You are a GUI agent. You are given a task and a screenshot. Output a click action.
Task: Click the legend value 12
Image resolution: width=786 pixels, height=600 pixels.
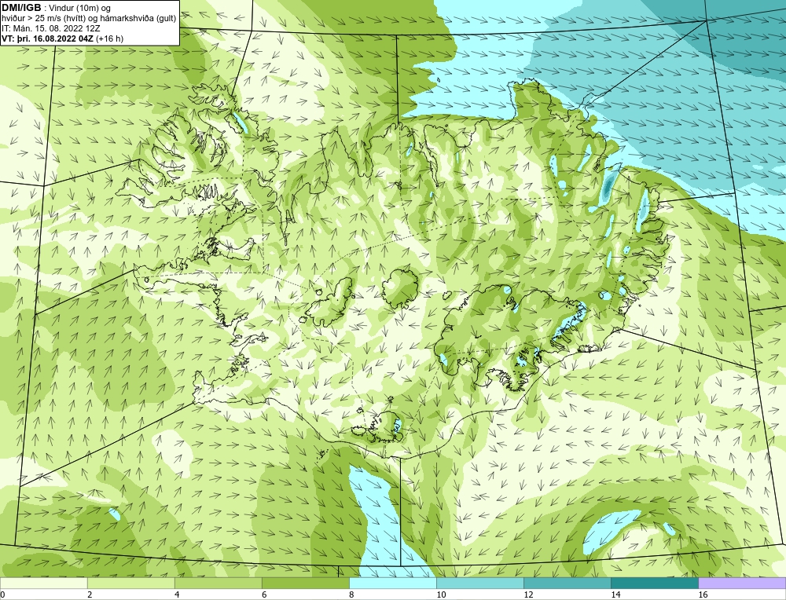click(528, 595)
